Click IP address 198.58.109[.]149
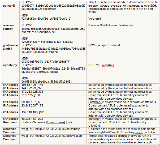Viewport: 160px width, 145px height. [32, 85]
